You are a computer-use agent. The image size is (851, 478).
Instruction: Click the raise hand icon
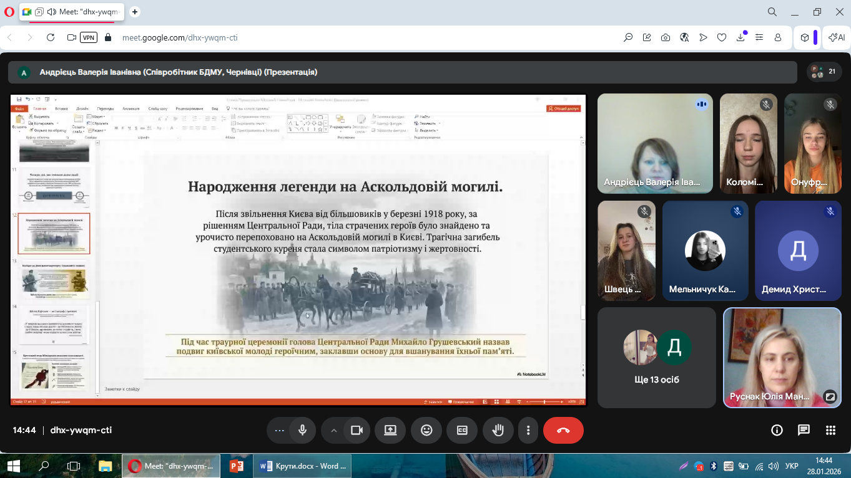[x=498, y=430]
